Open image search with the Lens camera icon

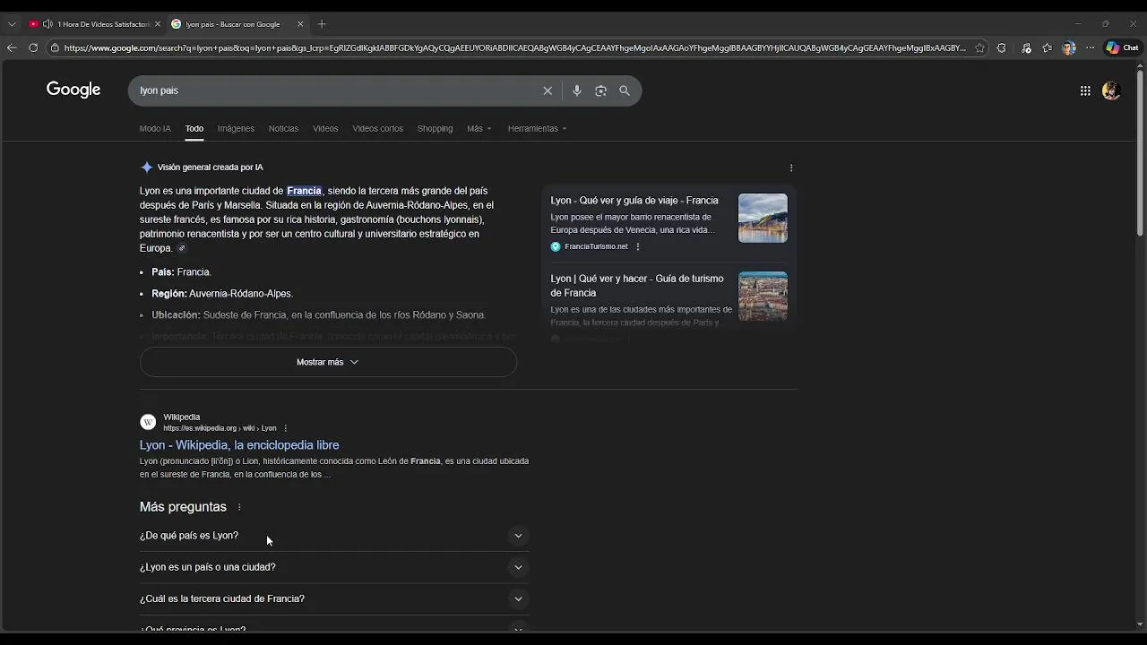coord(600,90)
